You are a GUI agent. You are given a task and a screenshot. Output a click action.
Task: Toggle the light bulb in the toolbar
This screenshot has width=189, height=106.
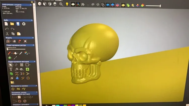pos(67,4)
